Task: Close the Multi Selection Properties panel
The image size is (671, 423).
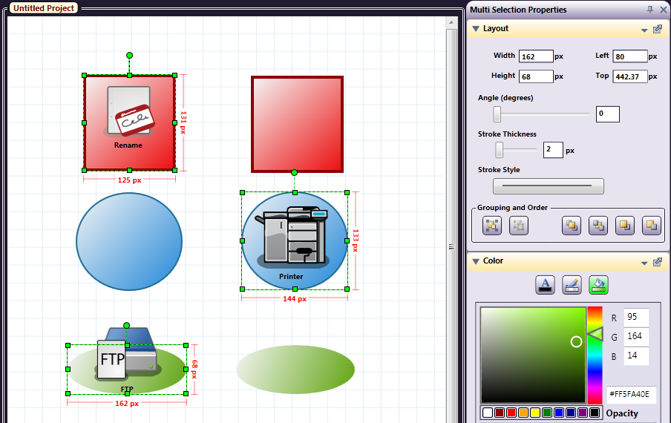Action: pyautogui.click(x=663, y=10)
